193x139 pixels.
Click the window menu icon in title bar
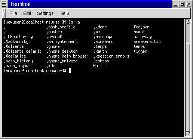pyautogui.click(x=4, y=4)
